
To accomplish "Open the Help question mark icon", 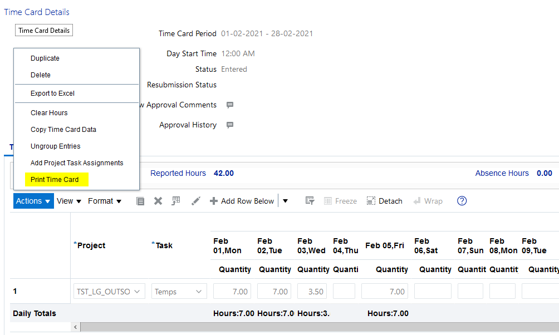I will point(462,201).
